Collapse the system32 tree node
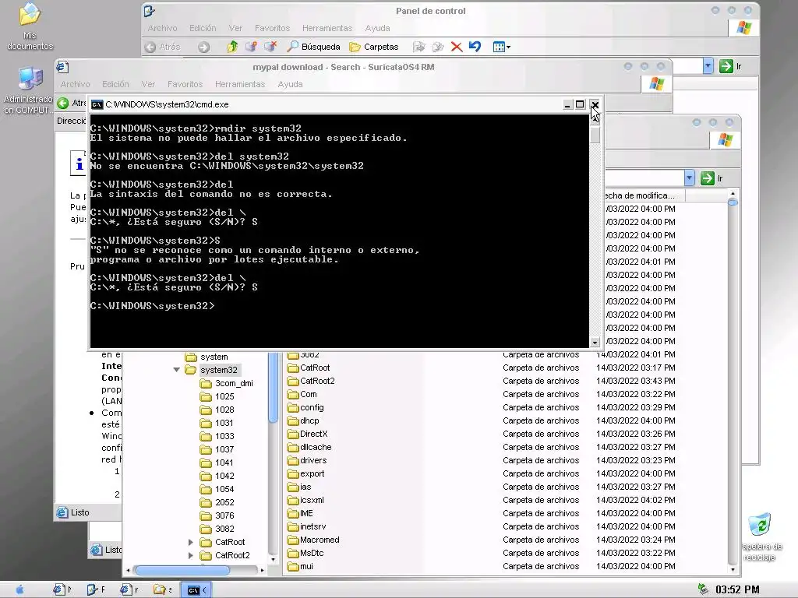This screenshot has height=598, width=798. pyautogui.click(x=177, y=370)
